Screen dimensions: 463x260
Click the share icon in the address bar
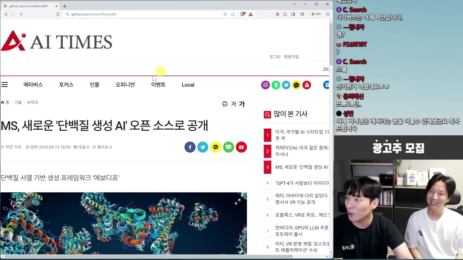[x=233, y=14]
